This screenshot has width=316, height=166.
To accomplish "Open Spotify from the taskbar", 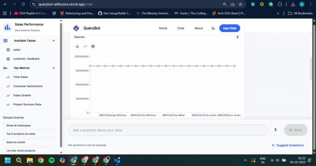I will (x=52, y=161).
